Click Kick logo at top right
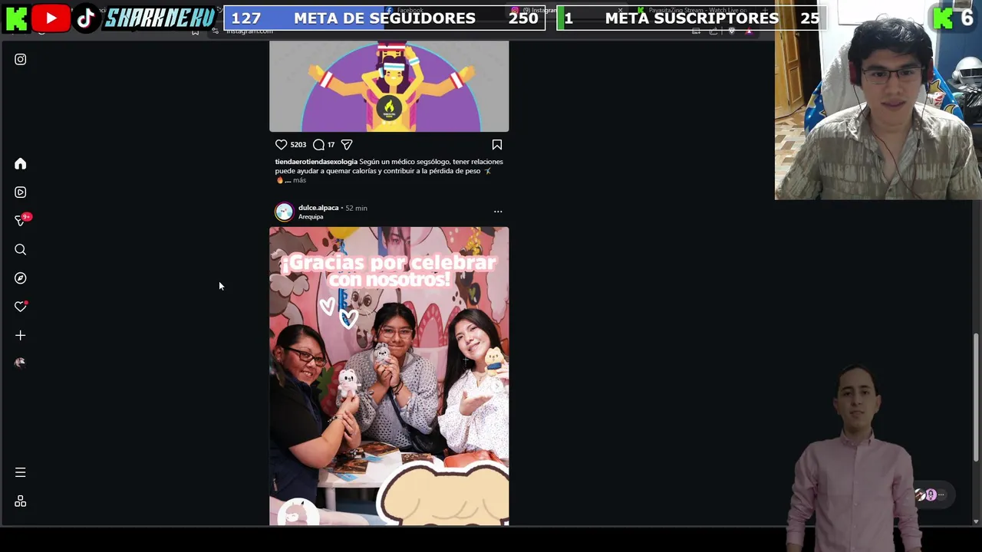This screenshot has width=982, height=552. point(943,18)
